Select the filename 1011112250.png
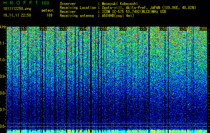The image size is (210, 133). click(17, 9)
